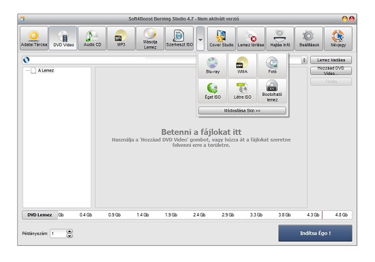Screen dimensions: 375x262
Task: Choose Létre ISO create option
Action: 242,91
